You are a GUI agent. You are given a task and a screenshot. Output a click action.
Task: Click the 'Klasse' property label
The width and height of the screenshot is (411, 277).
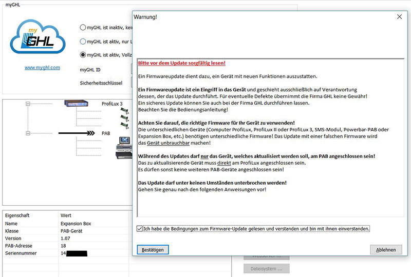tap(12, 231)
